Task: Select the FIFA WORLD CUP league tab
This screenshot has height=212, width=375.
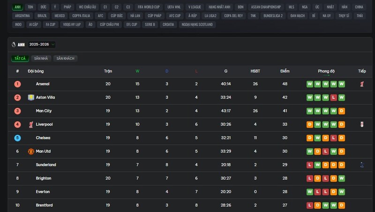Action: click(x=148, y=7)
